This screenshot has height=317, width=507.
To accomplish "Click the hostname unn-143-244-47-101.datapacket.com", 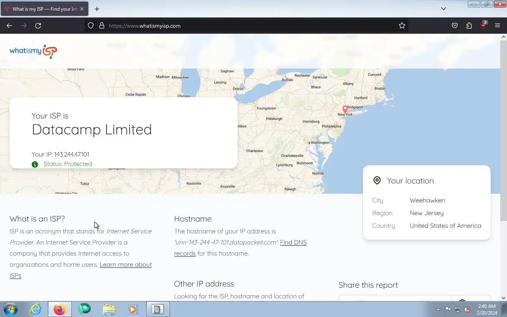I will 226,243.
